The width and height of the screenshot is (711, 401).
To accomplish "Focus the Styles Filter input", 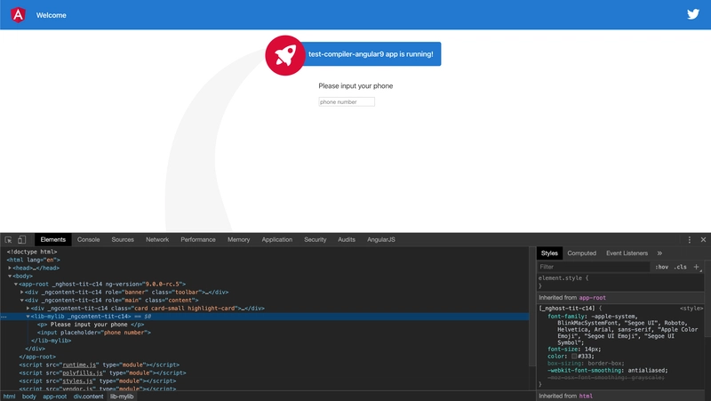I will (594, 267).
